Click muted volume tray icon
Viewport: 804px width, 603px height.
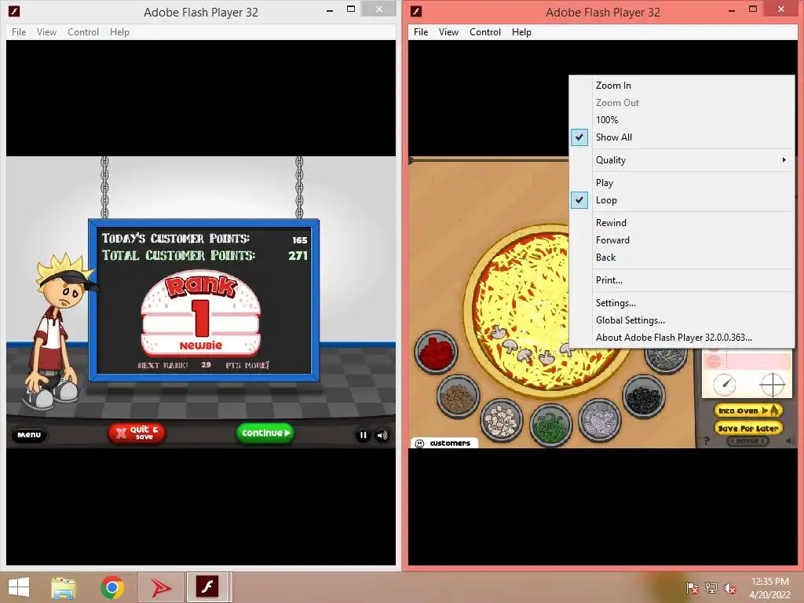coord(730,587)
